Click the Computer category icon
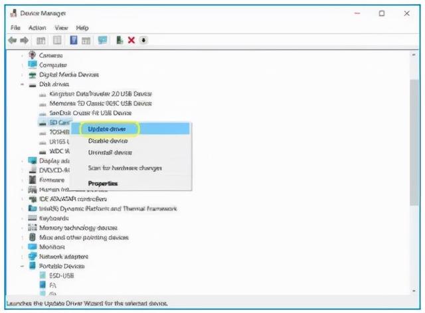 pos(33,65)
